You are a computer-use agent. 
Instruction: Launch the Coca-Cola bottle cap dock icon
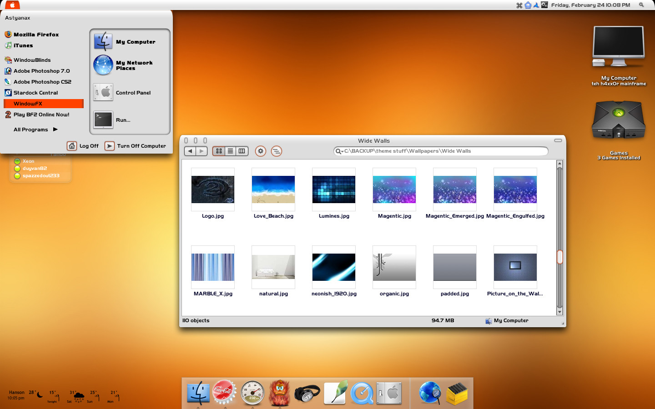tap(224, 392)
